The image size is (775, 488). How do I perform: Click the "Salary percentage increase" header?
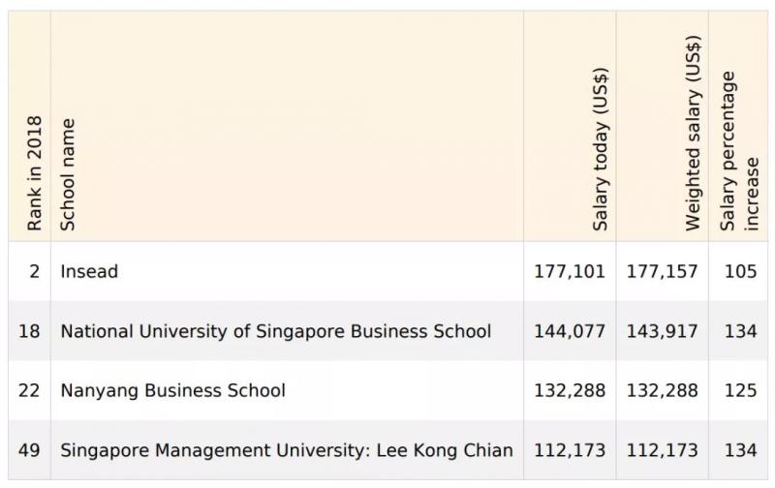click(x=740, y=150)
